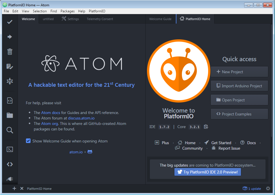Click the Serial Monitor plug icon

point(10,179)
